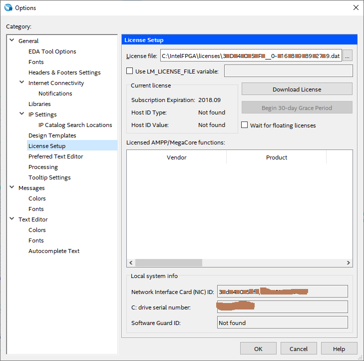Enable Wait for floating licenses
This screenshot has width=364, height=361.
coord(245,125)
